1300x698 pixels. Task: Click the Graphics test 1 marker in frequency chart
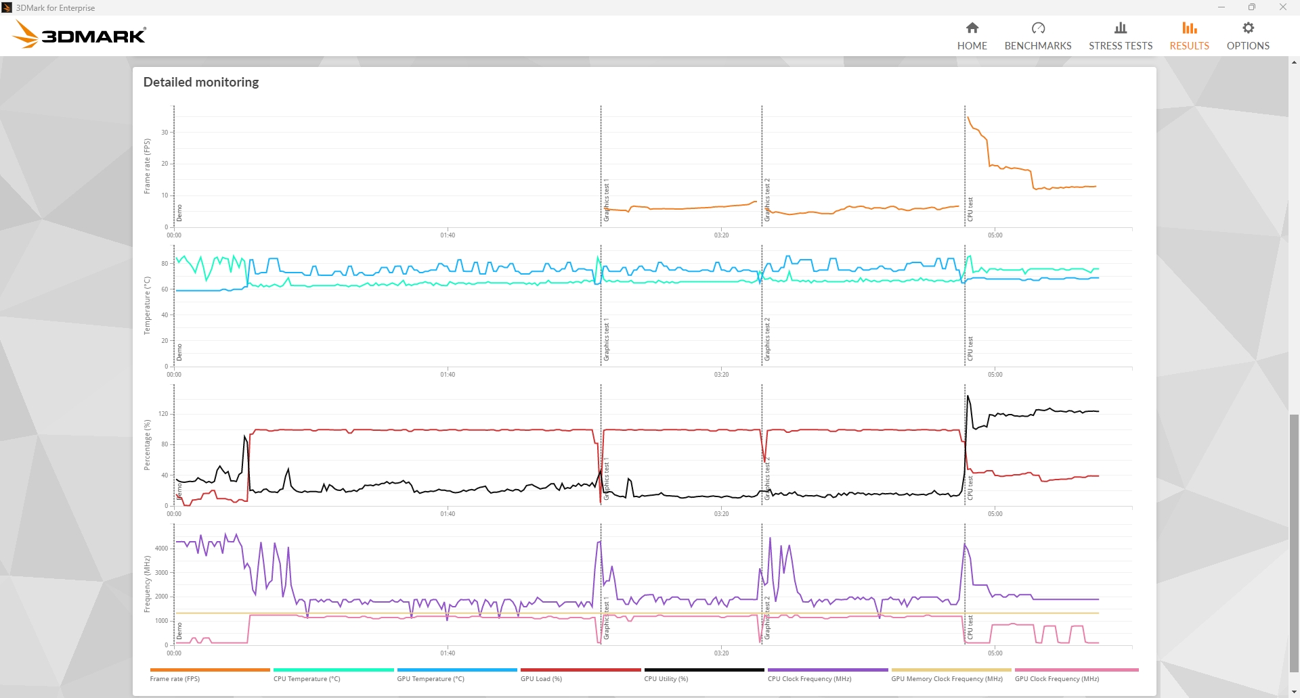pos(607,618)
